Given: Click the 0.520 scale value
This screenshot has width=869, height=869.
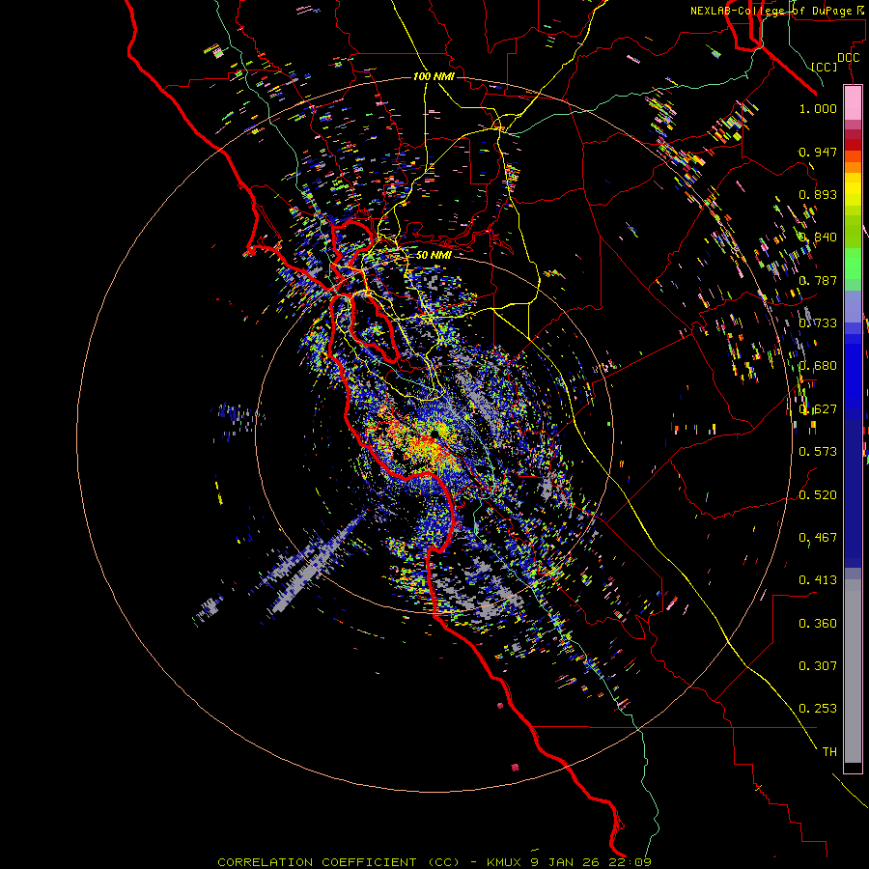Looking at the screenshot, I should coord(818,495).
